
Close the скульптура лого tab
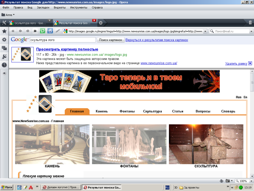(x=49, y=20)
